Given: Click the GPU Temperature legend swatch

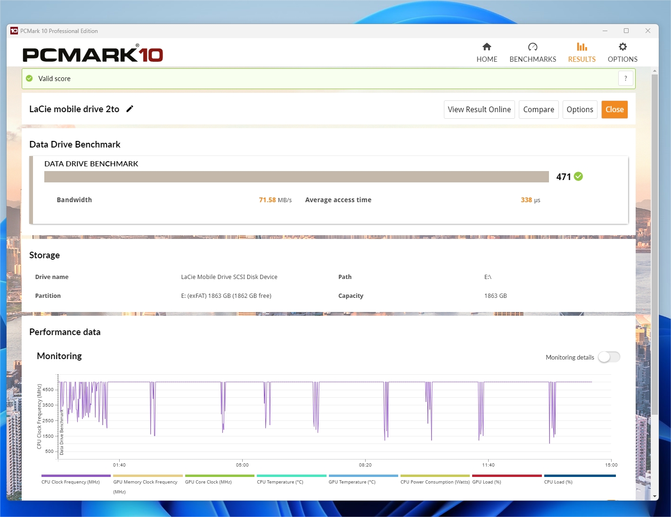Looking at the screenshot, I should pos(363,476).
